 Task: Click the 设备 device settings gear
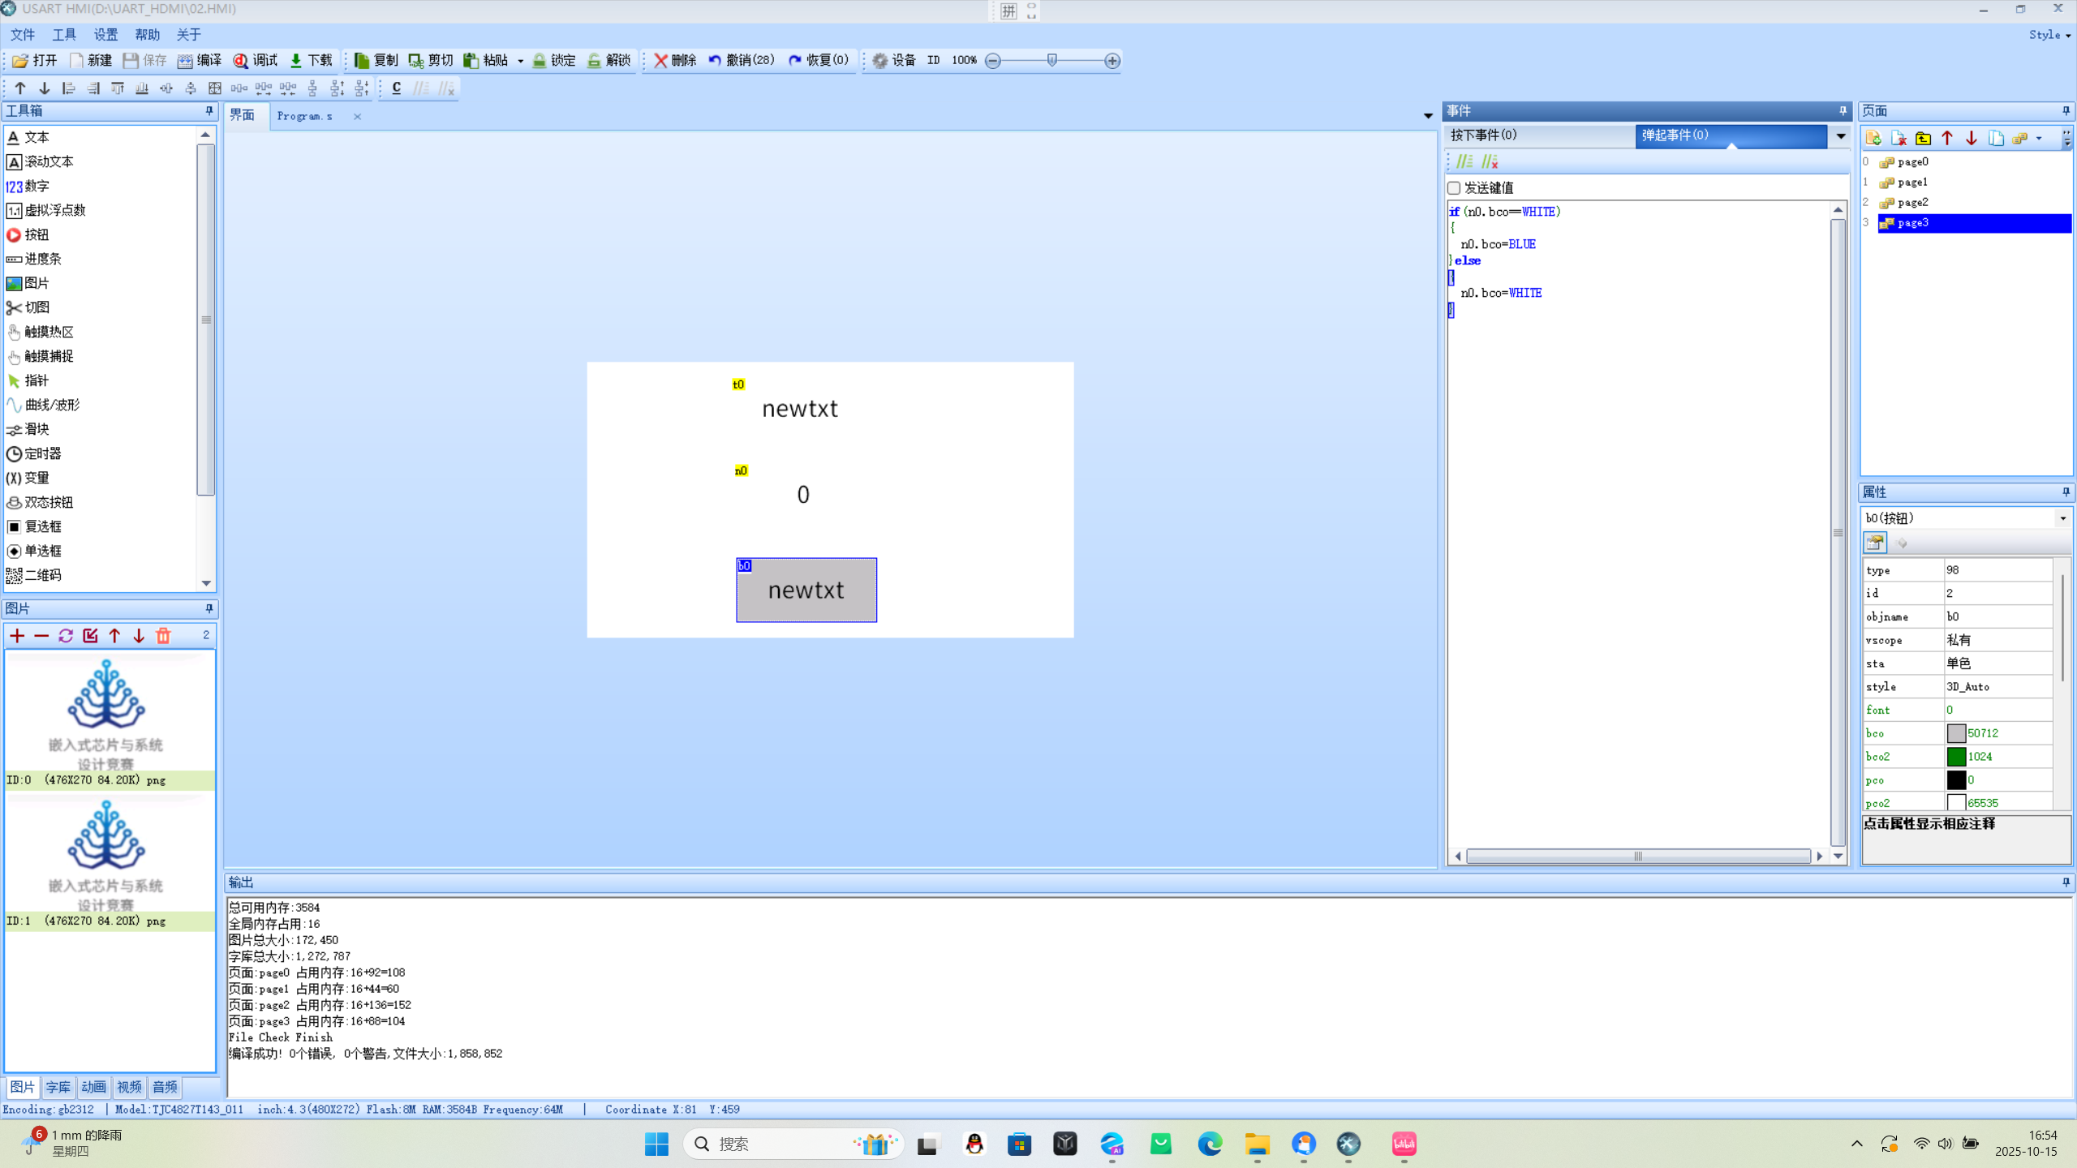click(880, 60)
